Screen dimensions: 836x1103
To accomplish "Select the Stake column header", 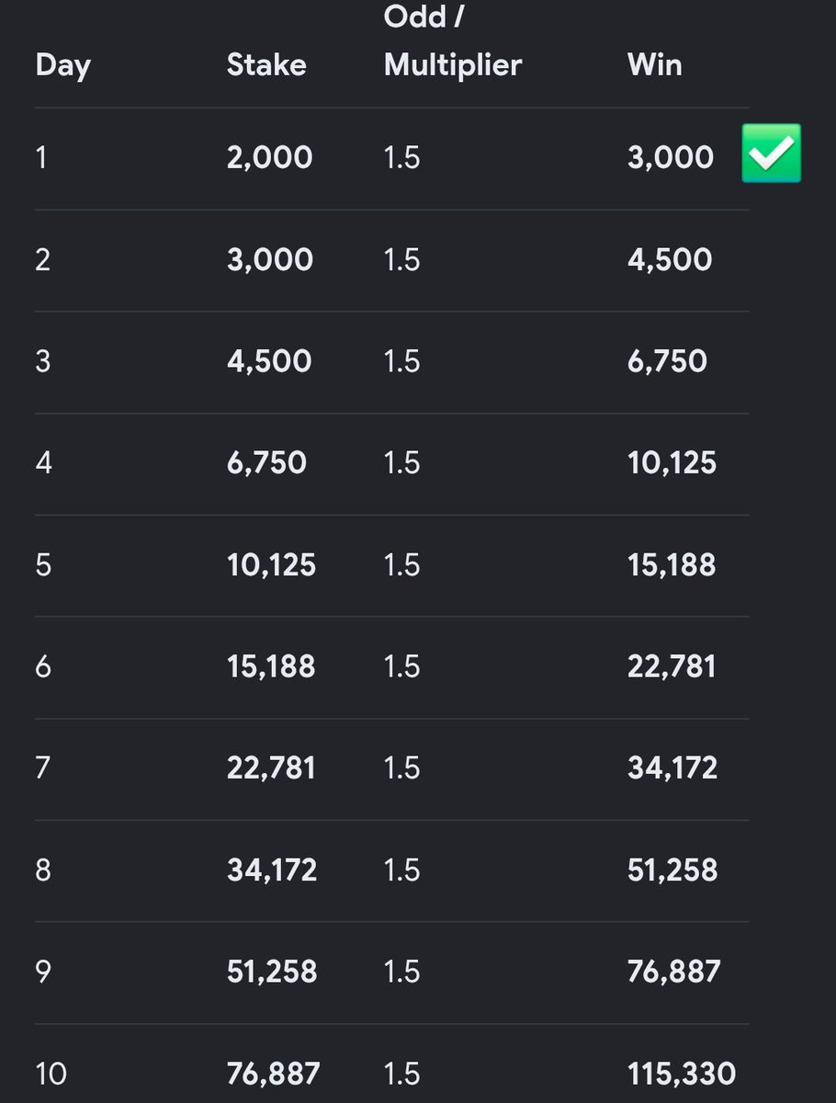I will pyautogui.click(x=266, y=65).
